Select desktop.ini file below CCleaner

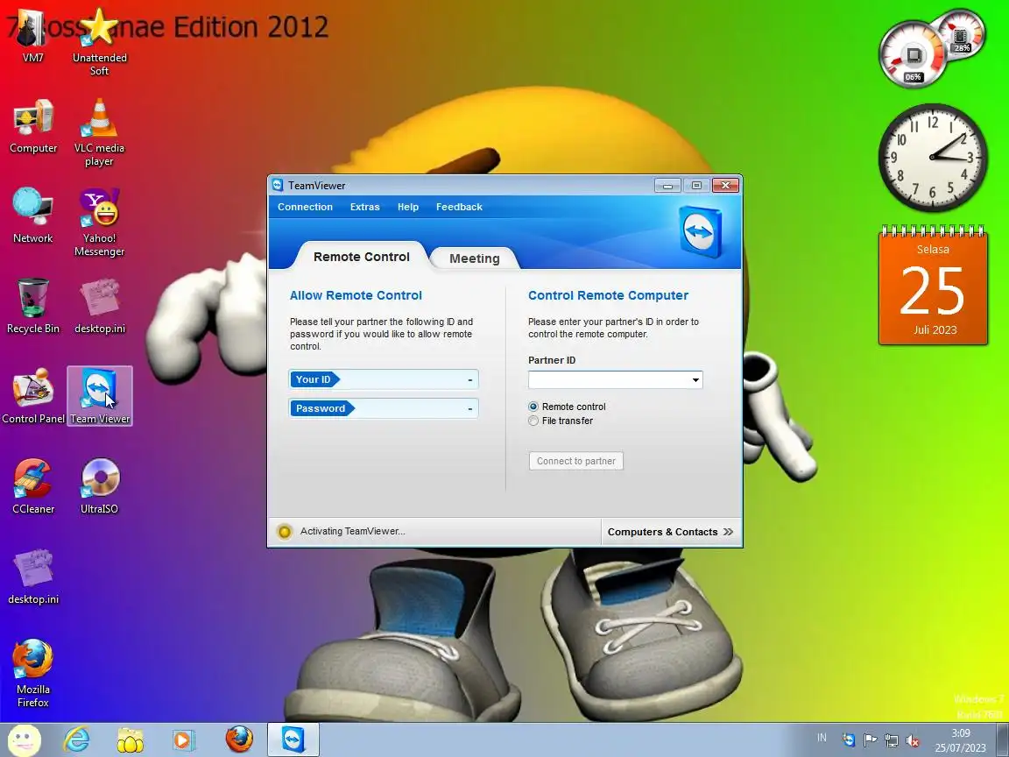pos(32,577)
